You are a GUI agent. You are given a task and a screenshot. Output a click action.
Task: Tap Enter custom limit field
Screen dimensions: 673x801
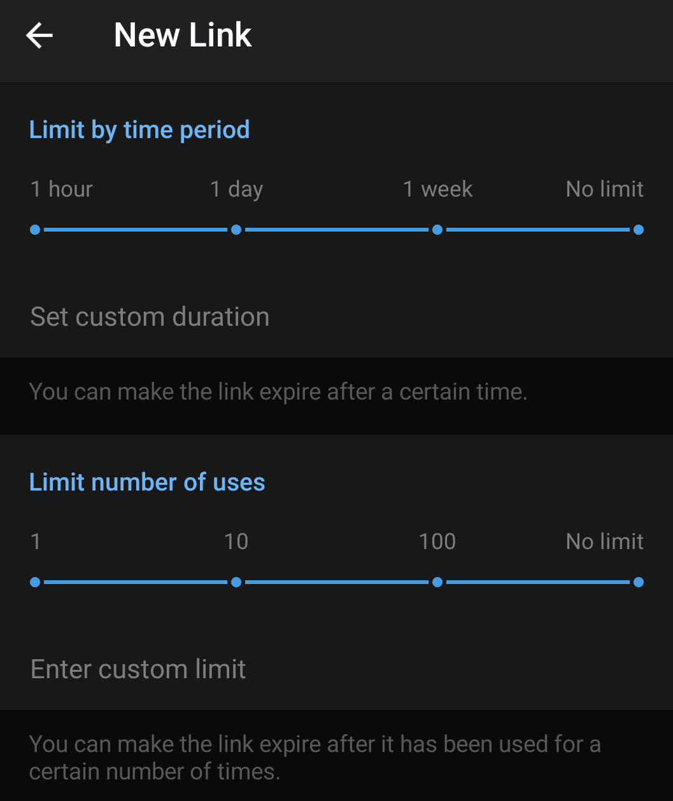(138, 669)
